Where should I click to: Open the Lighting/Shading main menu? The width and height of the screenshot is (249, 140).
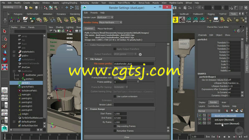69,3
